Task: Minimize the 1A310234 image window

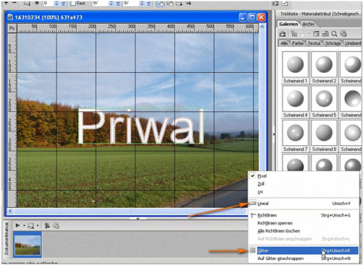Action: [x=243, y=17]
